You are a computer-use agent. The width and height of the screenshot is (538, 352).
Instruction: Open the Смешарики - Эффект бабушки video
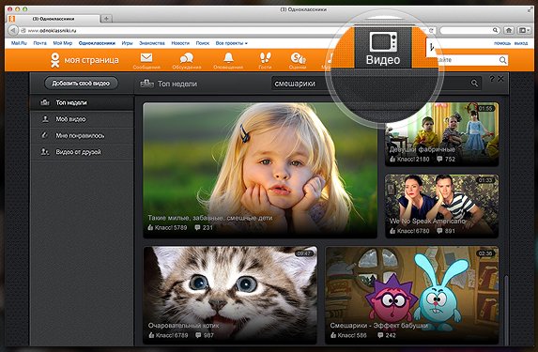412,295
